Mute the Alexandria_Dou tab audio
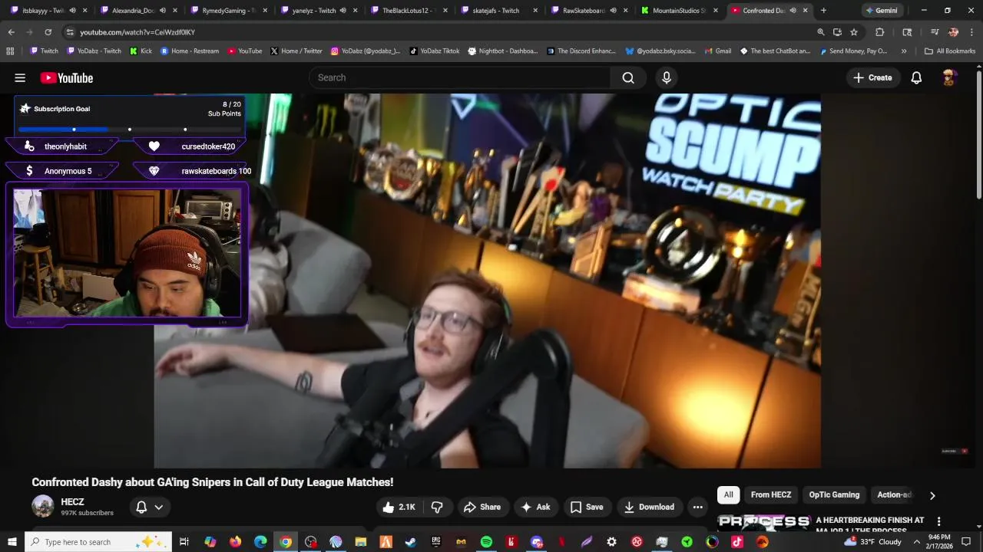 coord(162,11)
